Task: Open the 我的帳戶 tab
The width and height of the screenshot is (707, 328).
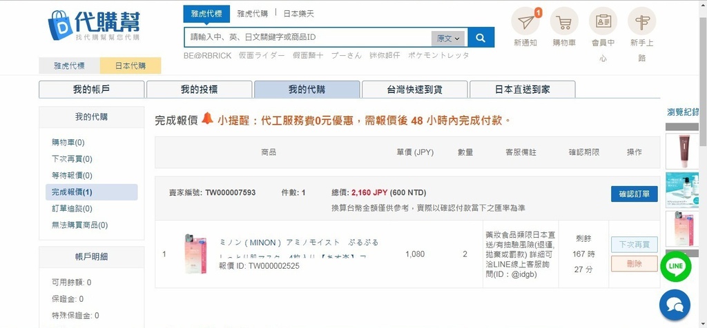Action: 92,89
